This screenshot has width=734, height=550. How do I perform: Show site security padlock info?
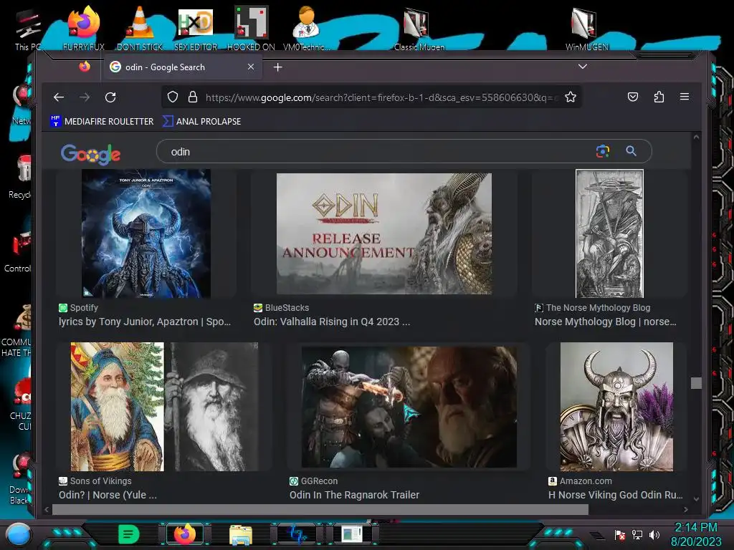click(x=192, y=97)
